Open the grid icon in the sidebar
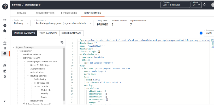214x105 pixels. pos(5,48)
